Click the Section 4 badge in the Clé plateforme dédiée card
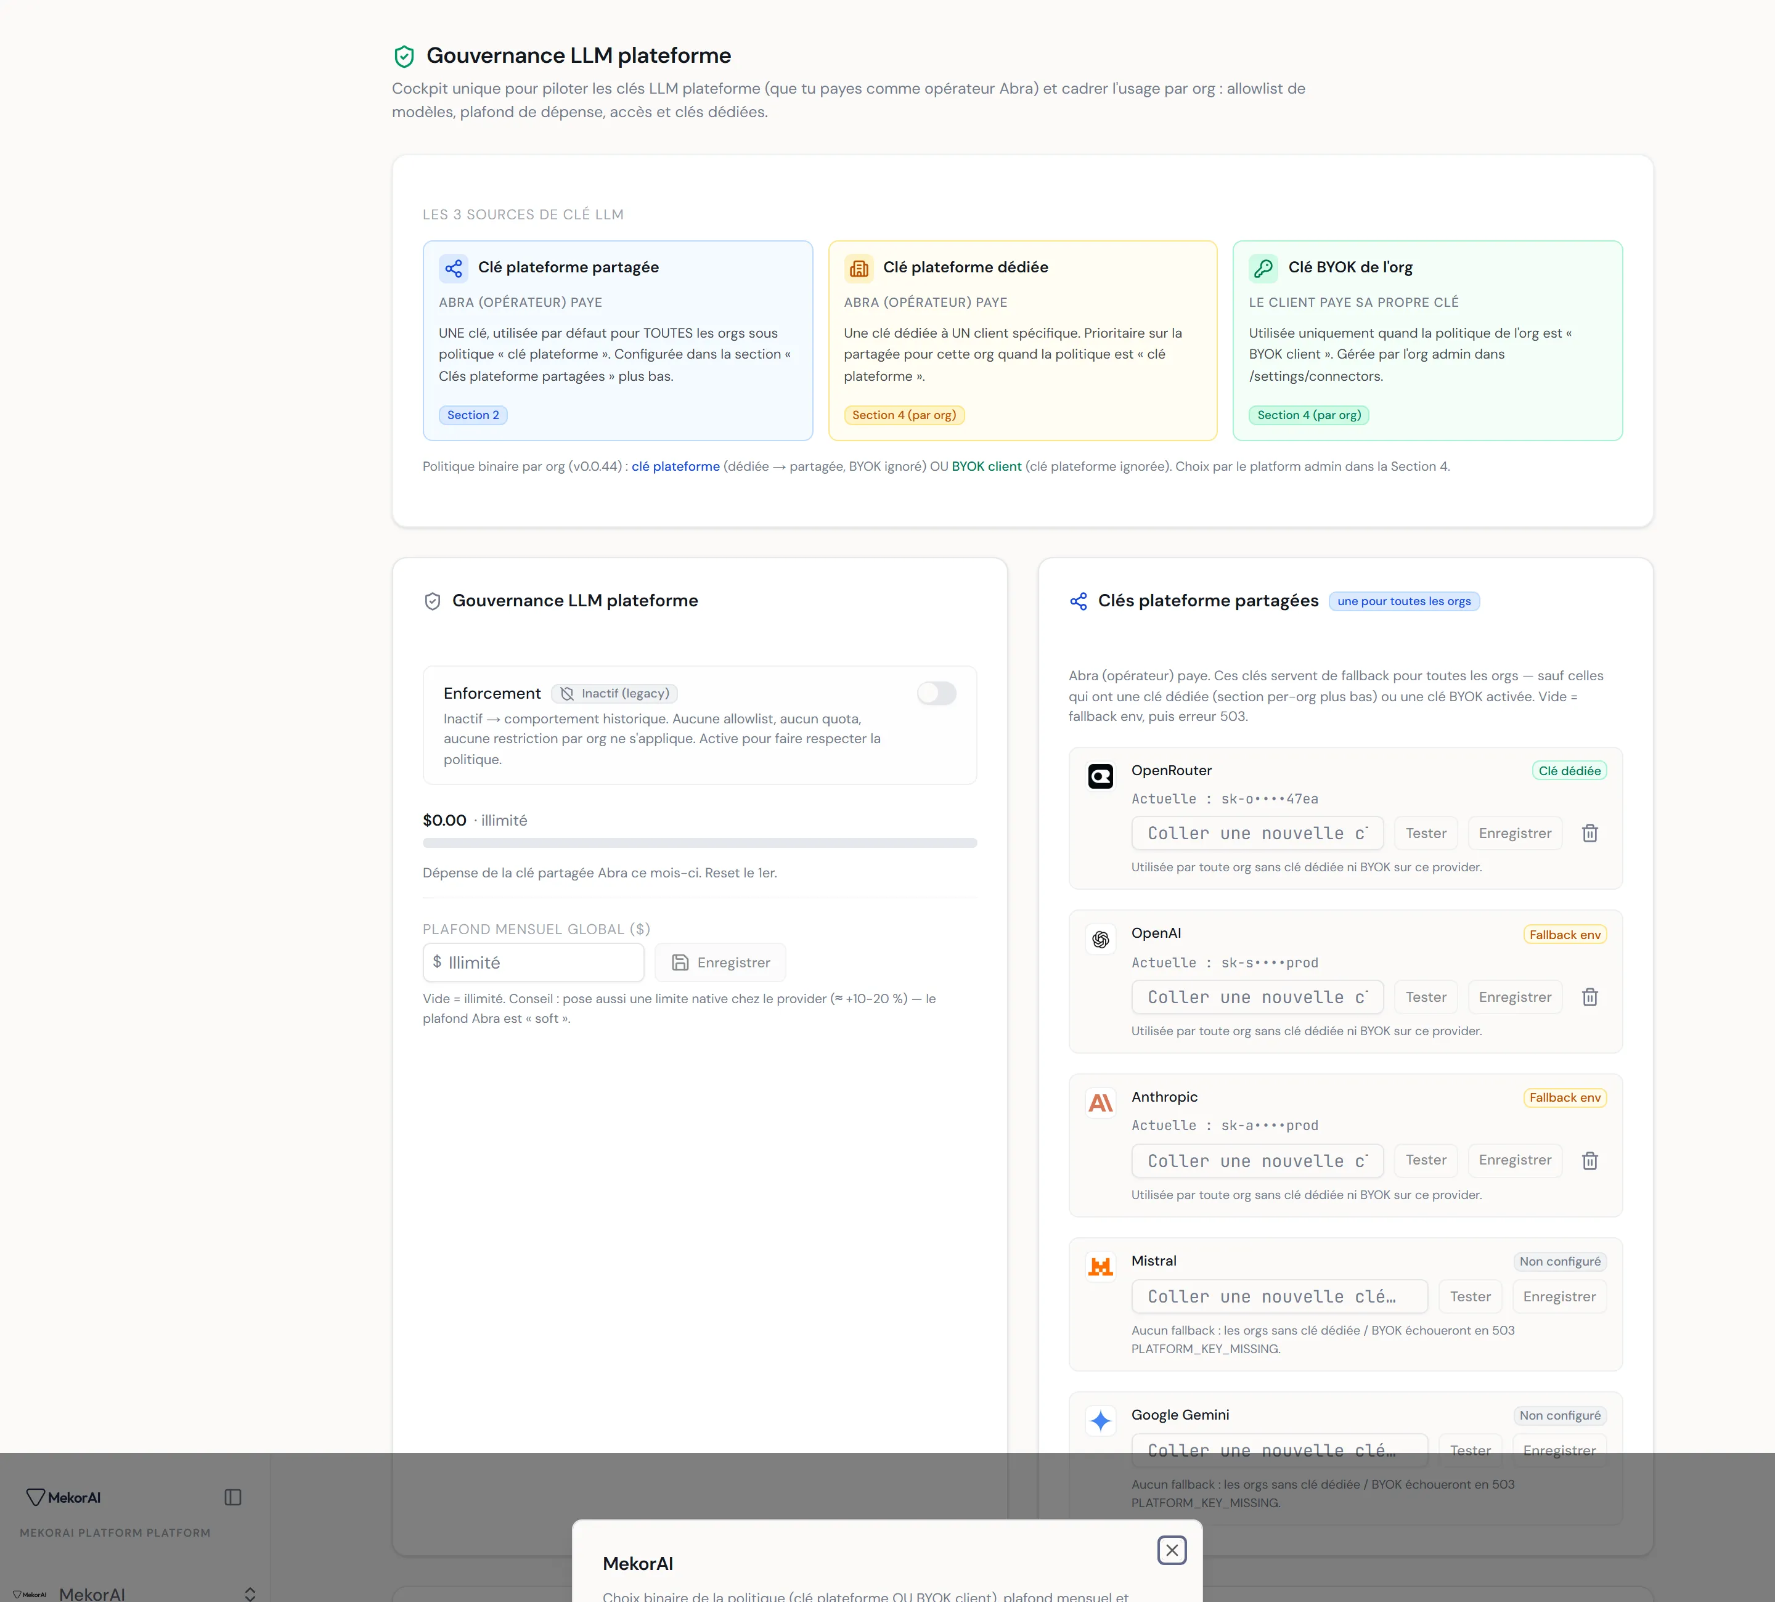Screen dimensions: 1775x1602 [904, 415]
